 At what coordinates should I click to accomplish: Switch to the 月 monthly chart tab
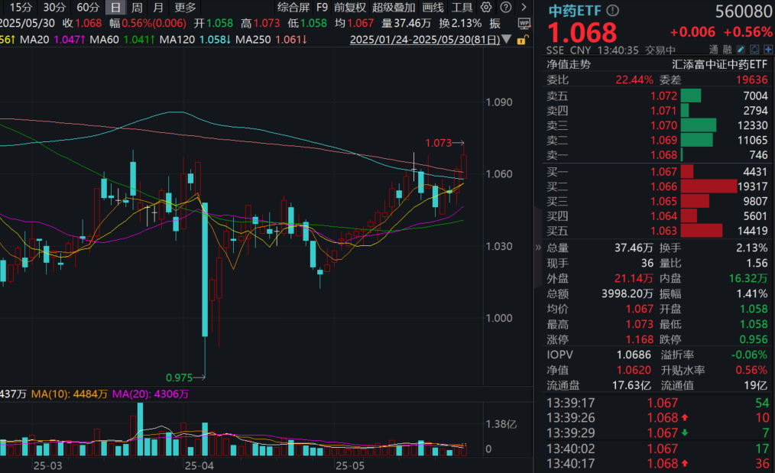[157, 7]
